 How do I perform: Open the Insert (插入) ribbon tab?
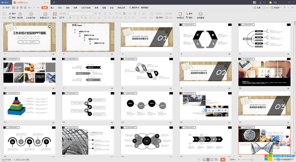52,7
